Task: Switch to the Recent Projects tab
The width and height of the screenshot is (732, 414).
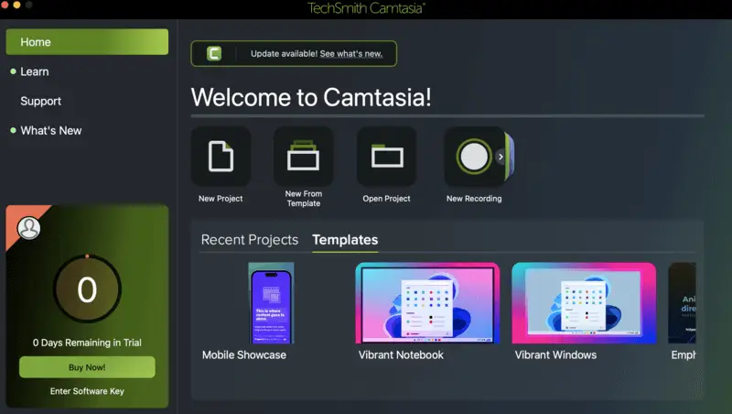Action: [x=249, y=240]
